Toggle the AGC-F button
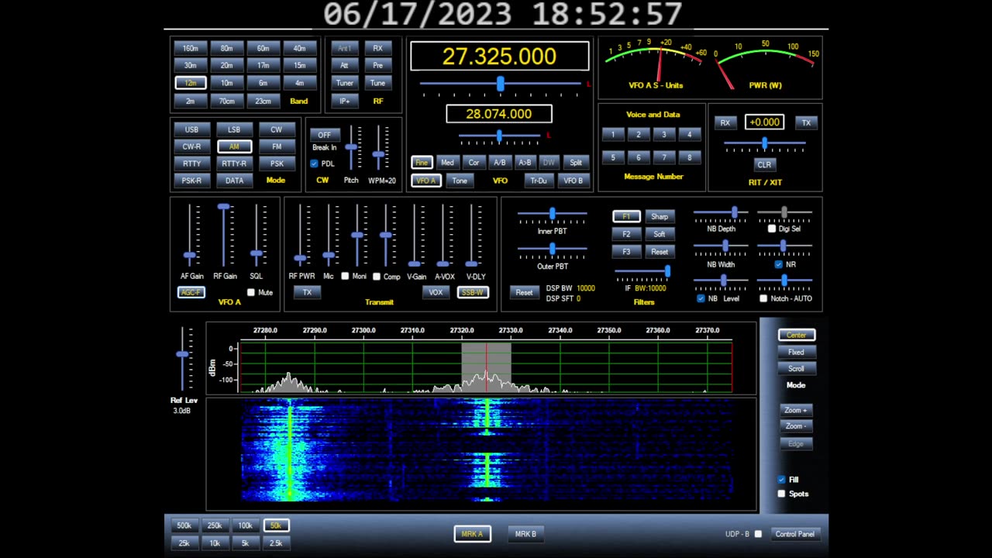Image resolution: width=992 pixels, height=558 pixels. (x=191, y=292)
